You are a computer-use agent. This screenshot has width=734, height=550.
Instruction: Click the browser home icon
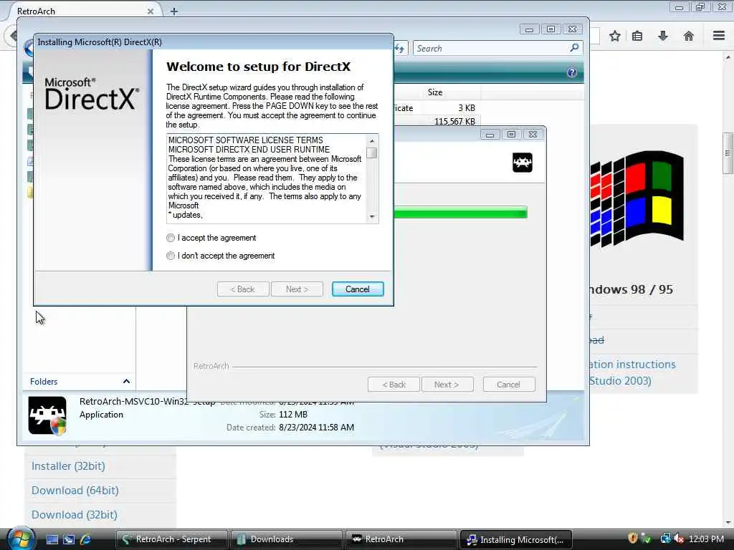688,36
